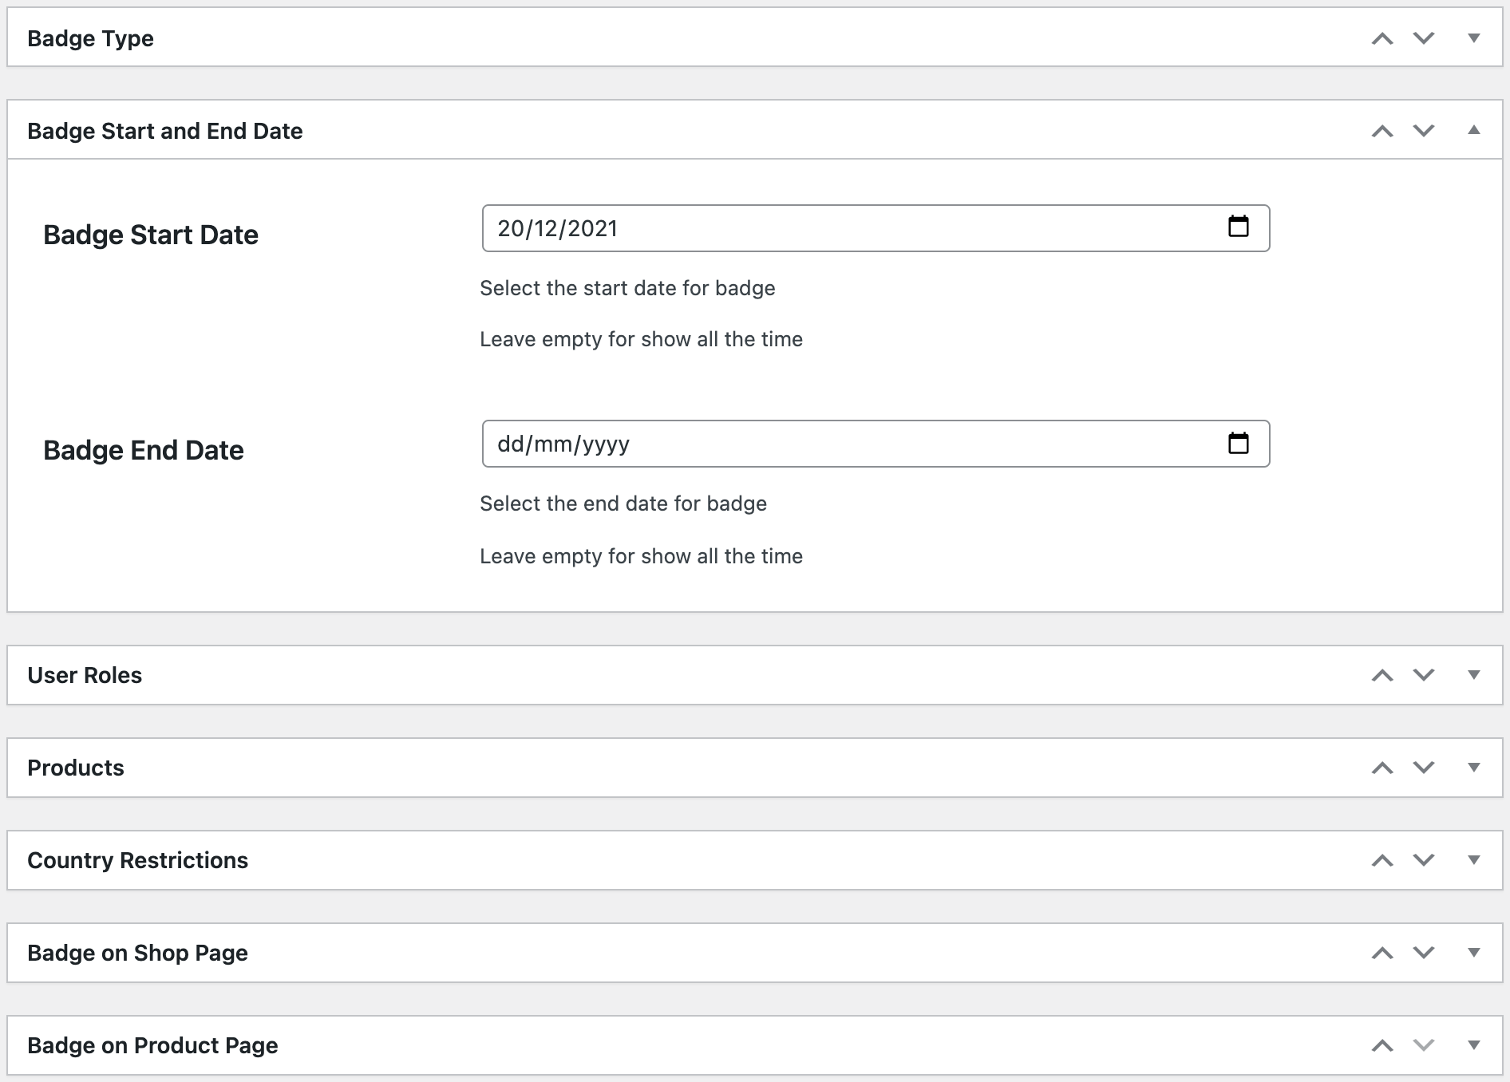The width and height of the screenshot is (1510, 1082).
Task: Move Country Restrictions section down
Action: [x=1422, y=859]
